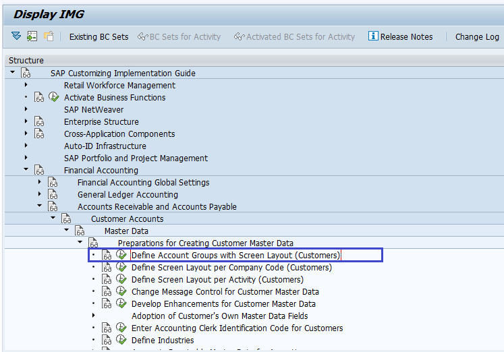Select Define Industries text
Screen dimensions: 504x352
click(163, 340)
